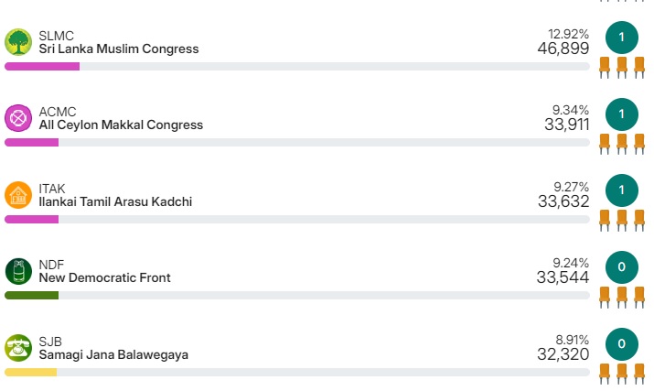654x391 pixels.
Task: Click the SLMC tree party logo
Action: coord(18,42)
